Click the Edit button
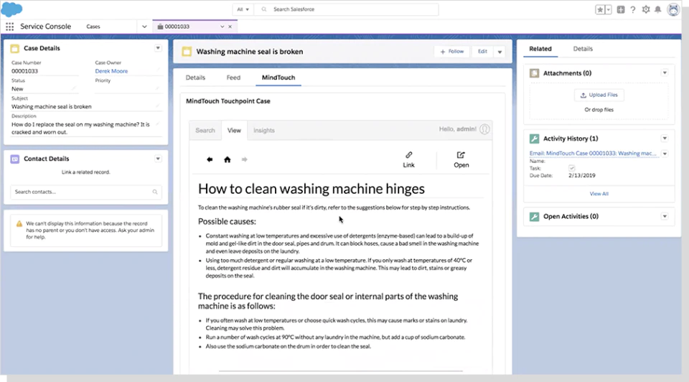 (x=482, y=52)
